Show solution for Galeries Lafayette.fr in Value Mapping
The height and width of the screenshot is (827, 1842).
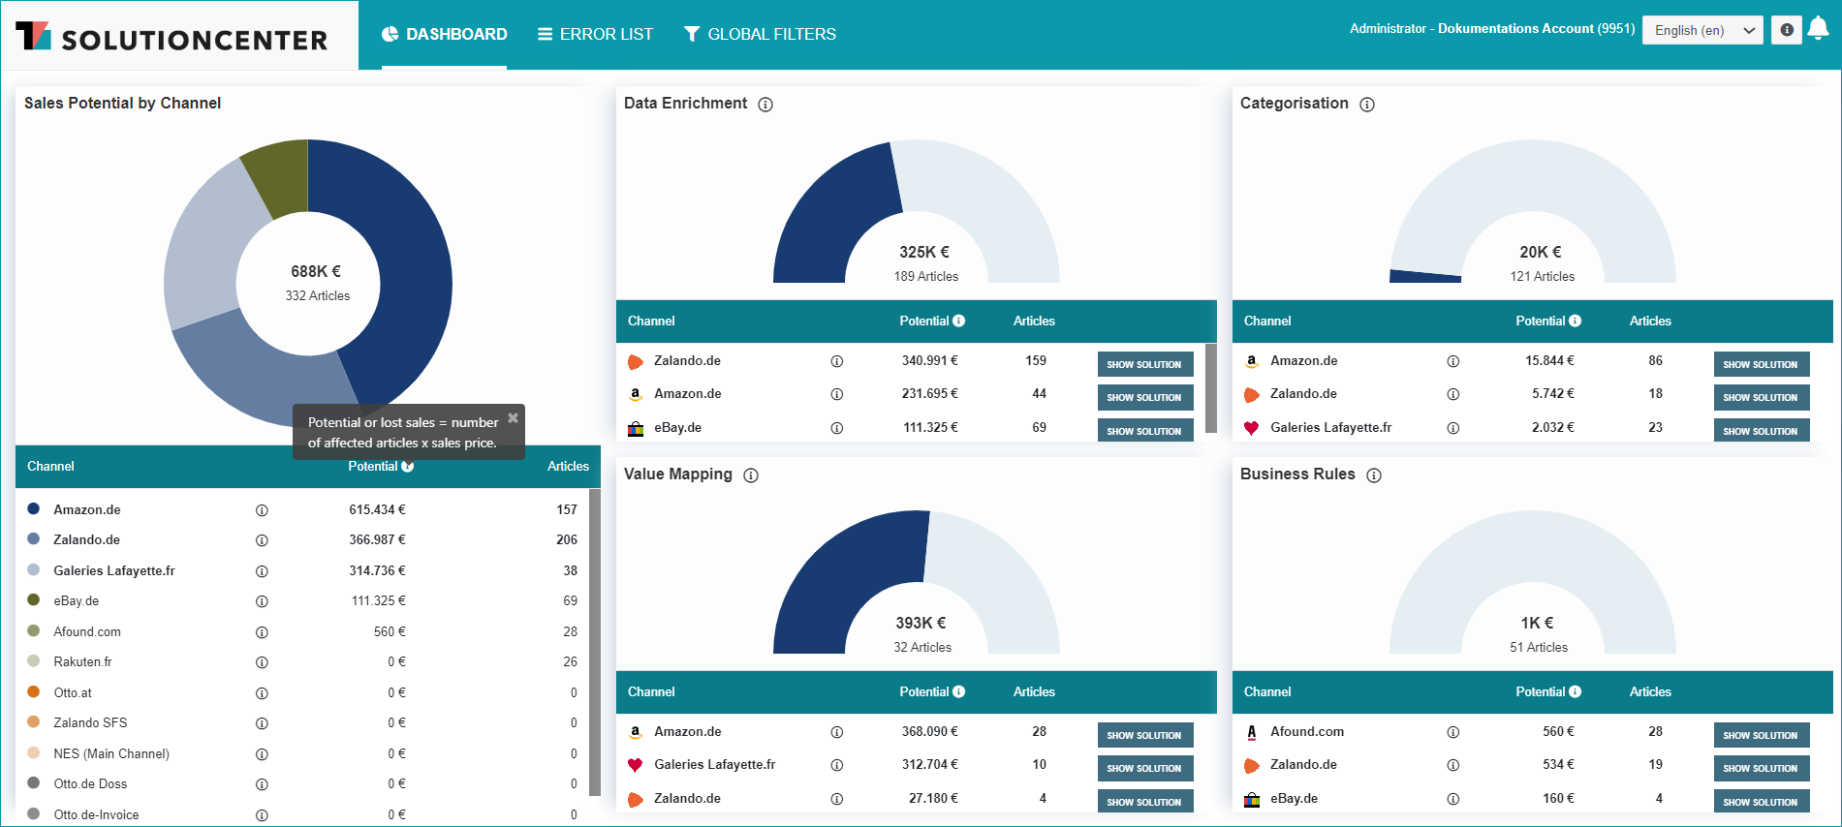[1144, 768]
